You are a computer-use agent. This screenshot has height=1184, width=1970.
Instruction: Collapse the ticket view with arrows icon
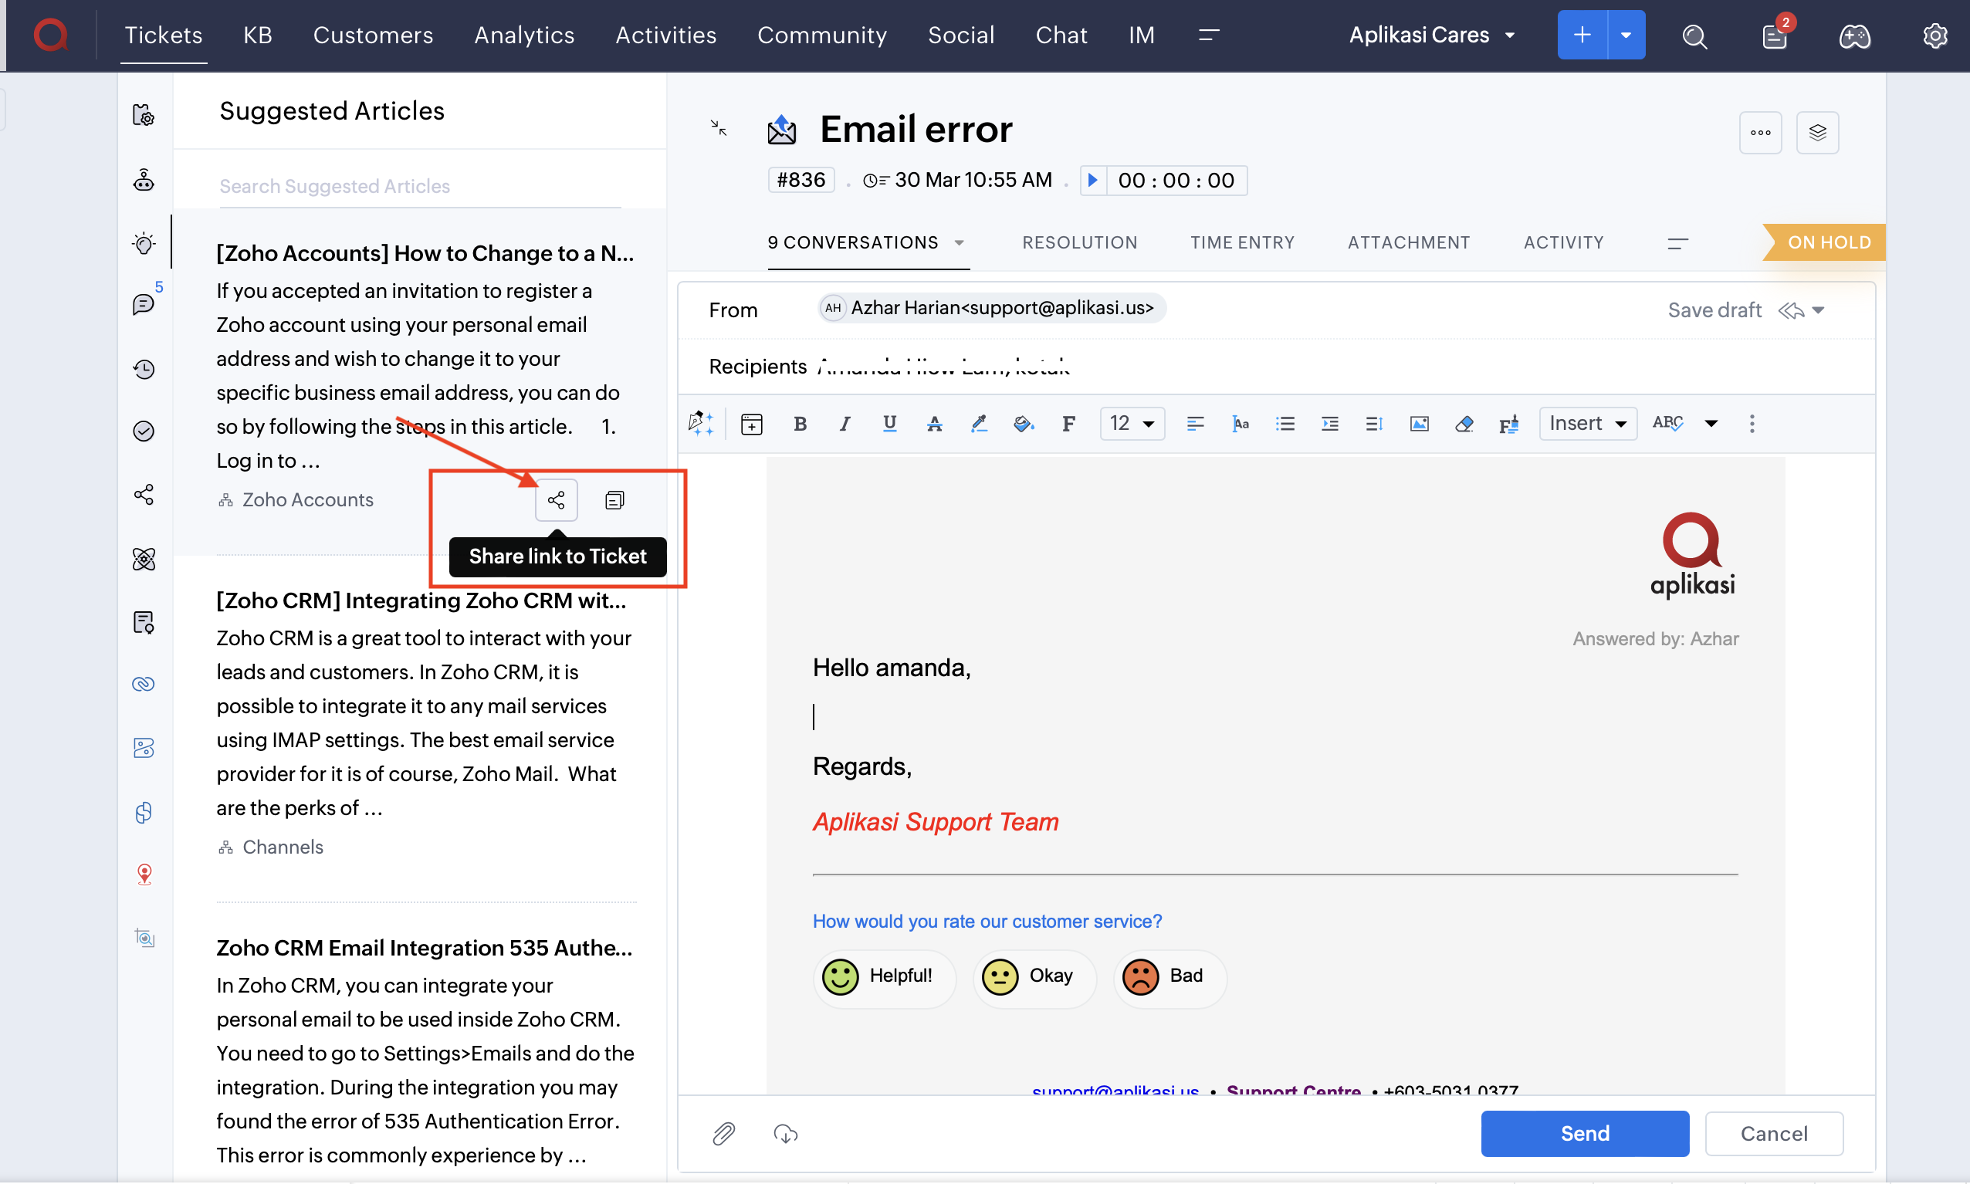(718, 127)
